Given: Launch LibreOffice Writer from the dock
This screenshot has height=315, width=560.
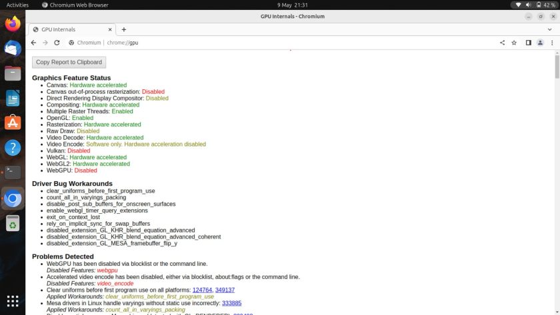Looking at the screenshot, I should tap(13, 98).
